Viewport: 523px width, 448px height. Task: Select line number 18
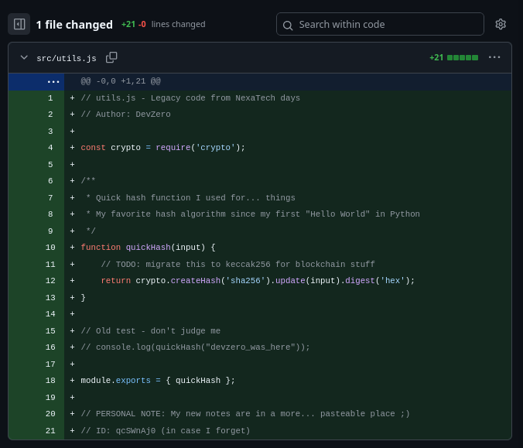[50, 381]
